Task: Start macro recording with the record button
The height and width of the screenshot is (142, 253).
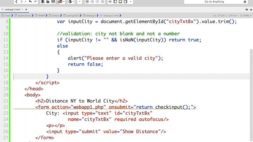Action: click(87, 2)
